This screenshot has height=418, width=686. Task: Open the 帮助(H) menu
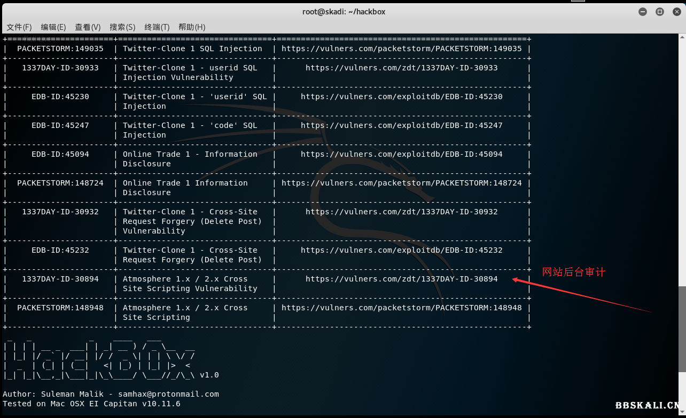tap(192, 27)
